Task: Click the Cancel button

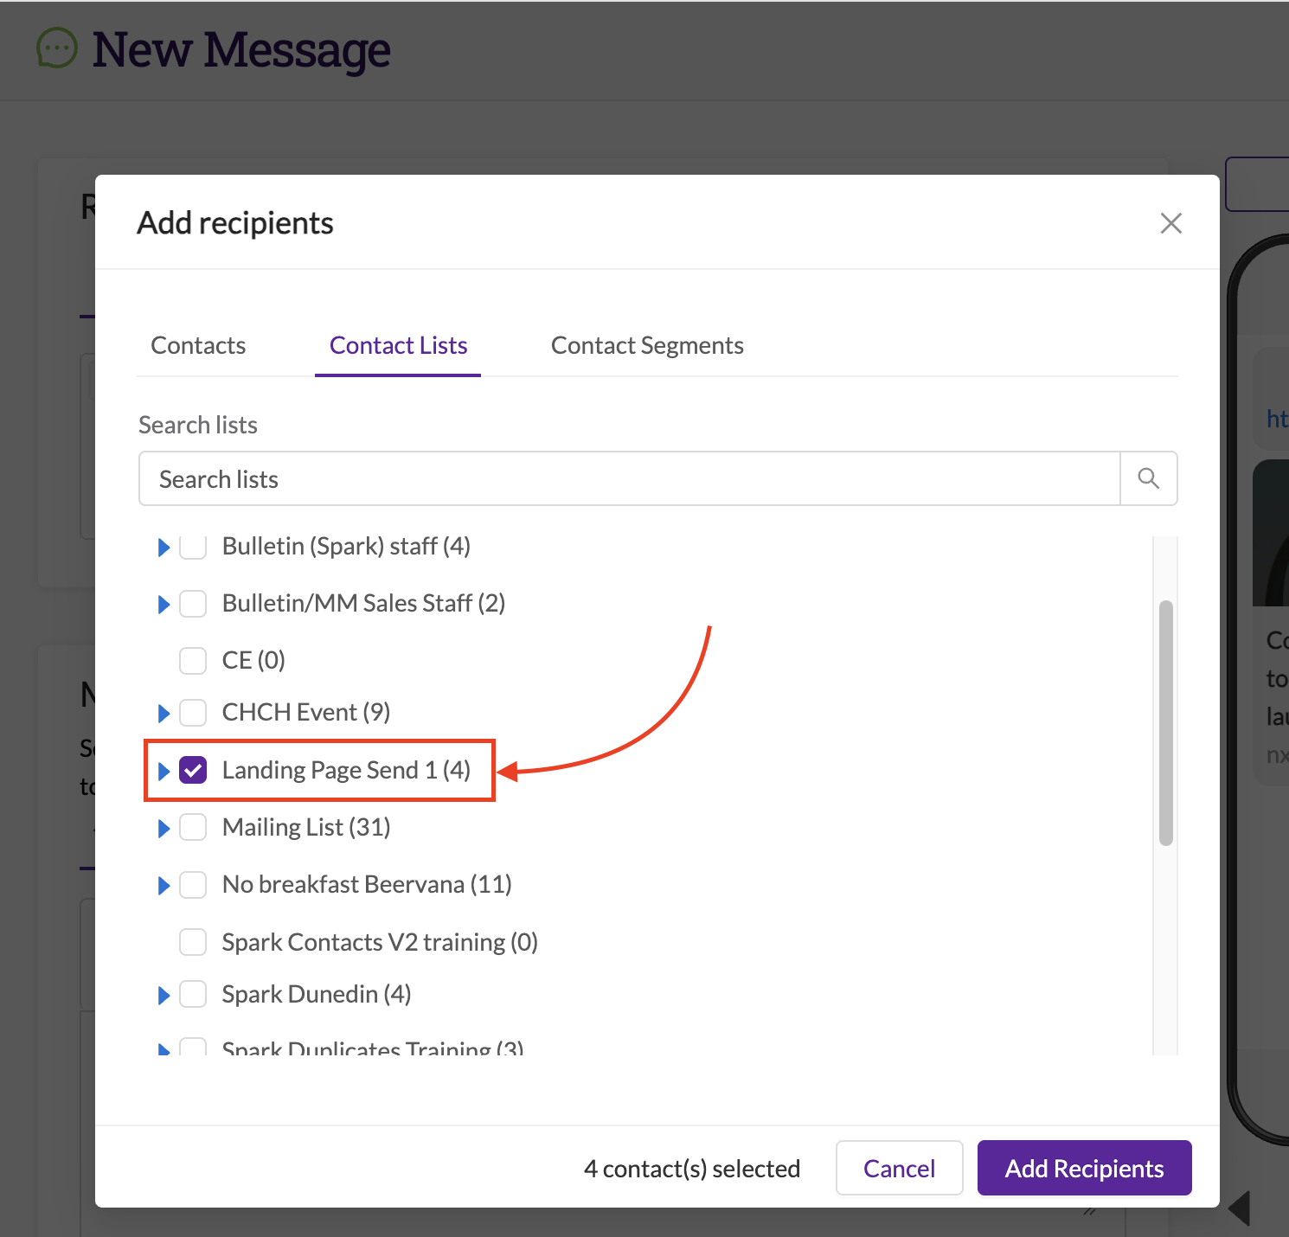Action: point(899,1168)
